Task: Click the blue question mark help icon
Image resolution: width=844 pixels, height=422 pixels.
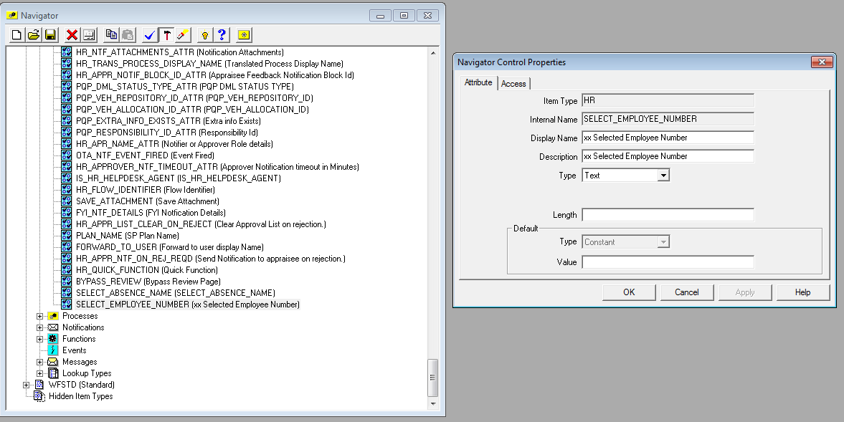Action: click(222, 35)
